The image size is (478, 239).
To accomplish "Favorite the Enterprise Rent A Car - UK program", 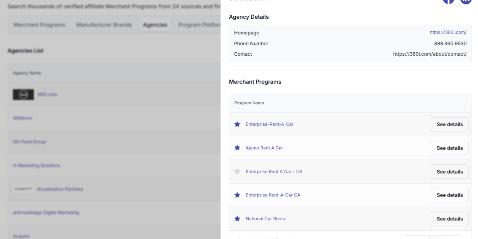I will 237,171.
